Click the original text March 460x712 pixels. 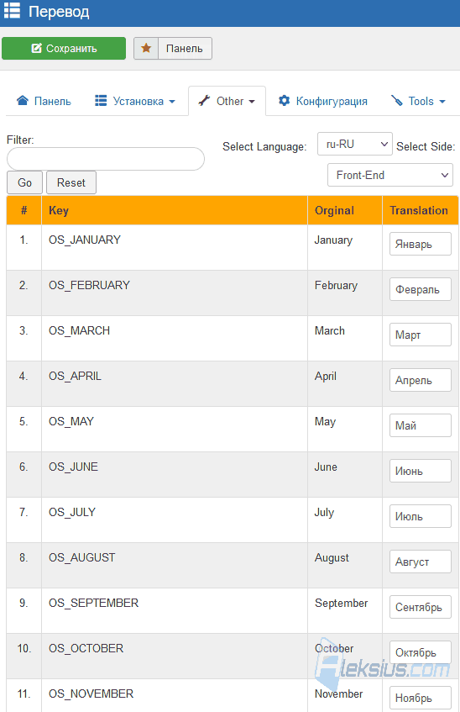(330, 330)
